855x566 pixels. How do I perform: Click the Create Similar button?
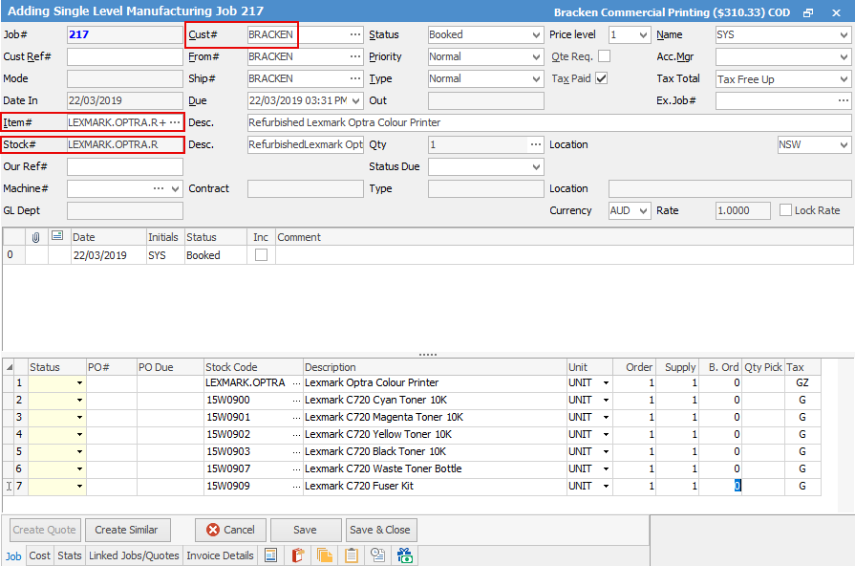tap(128, 530)
